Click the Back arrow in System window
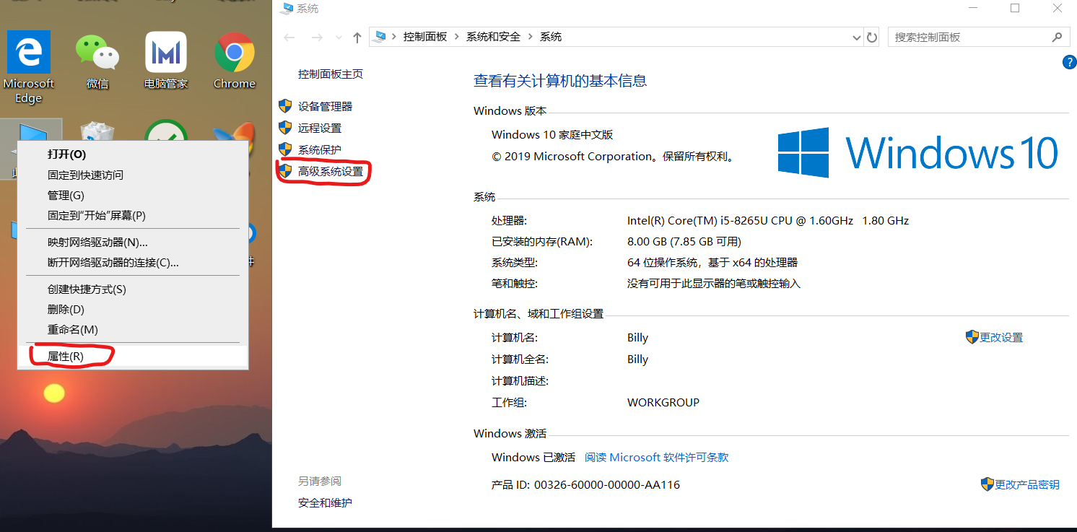This screenshot has width=1077, height=532. [x=289, y=37]
